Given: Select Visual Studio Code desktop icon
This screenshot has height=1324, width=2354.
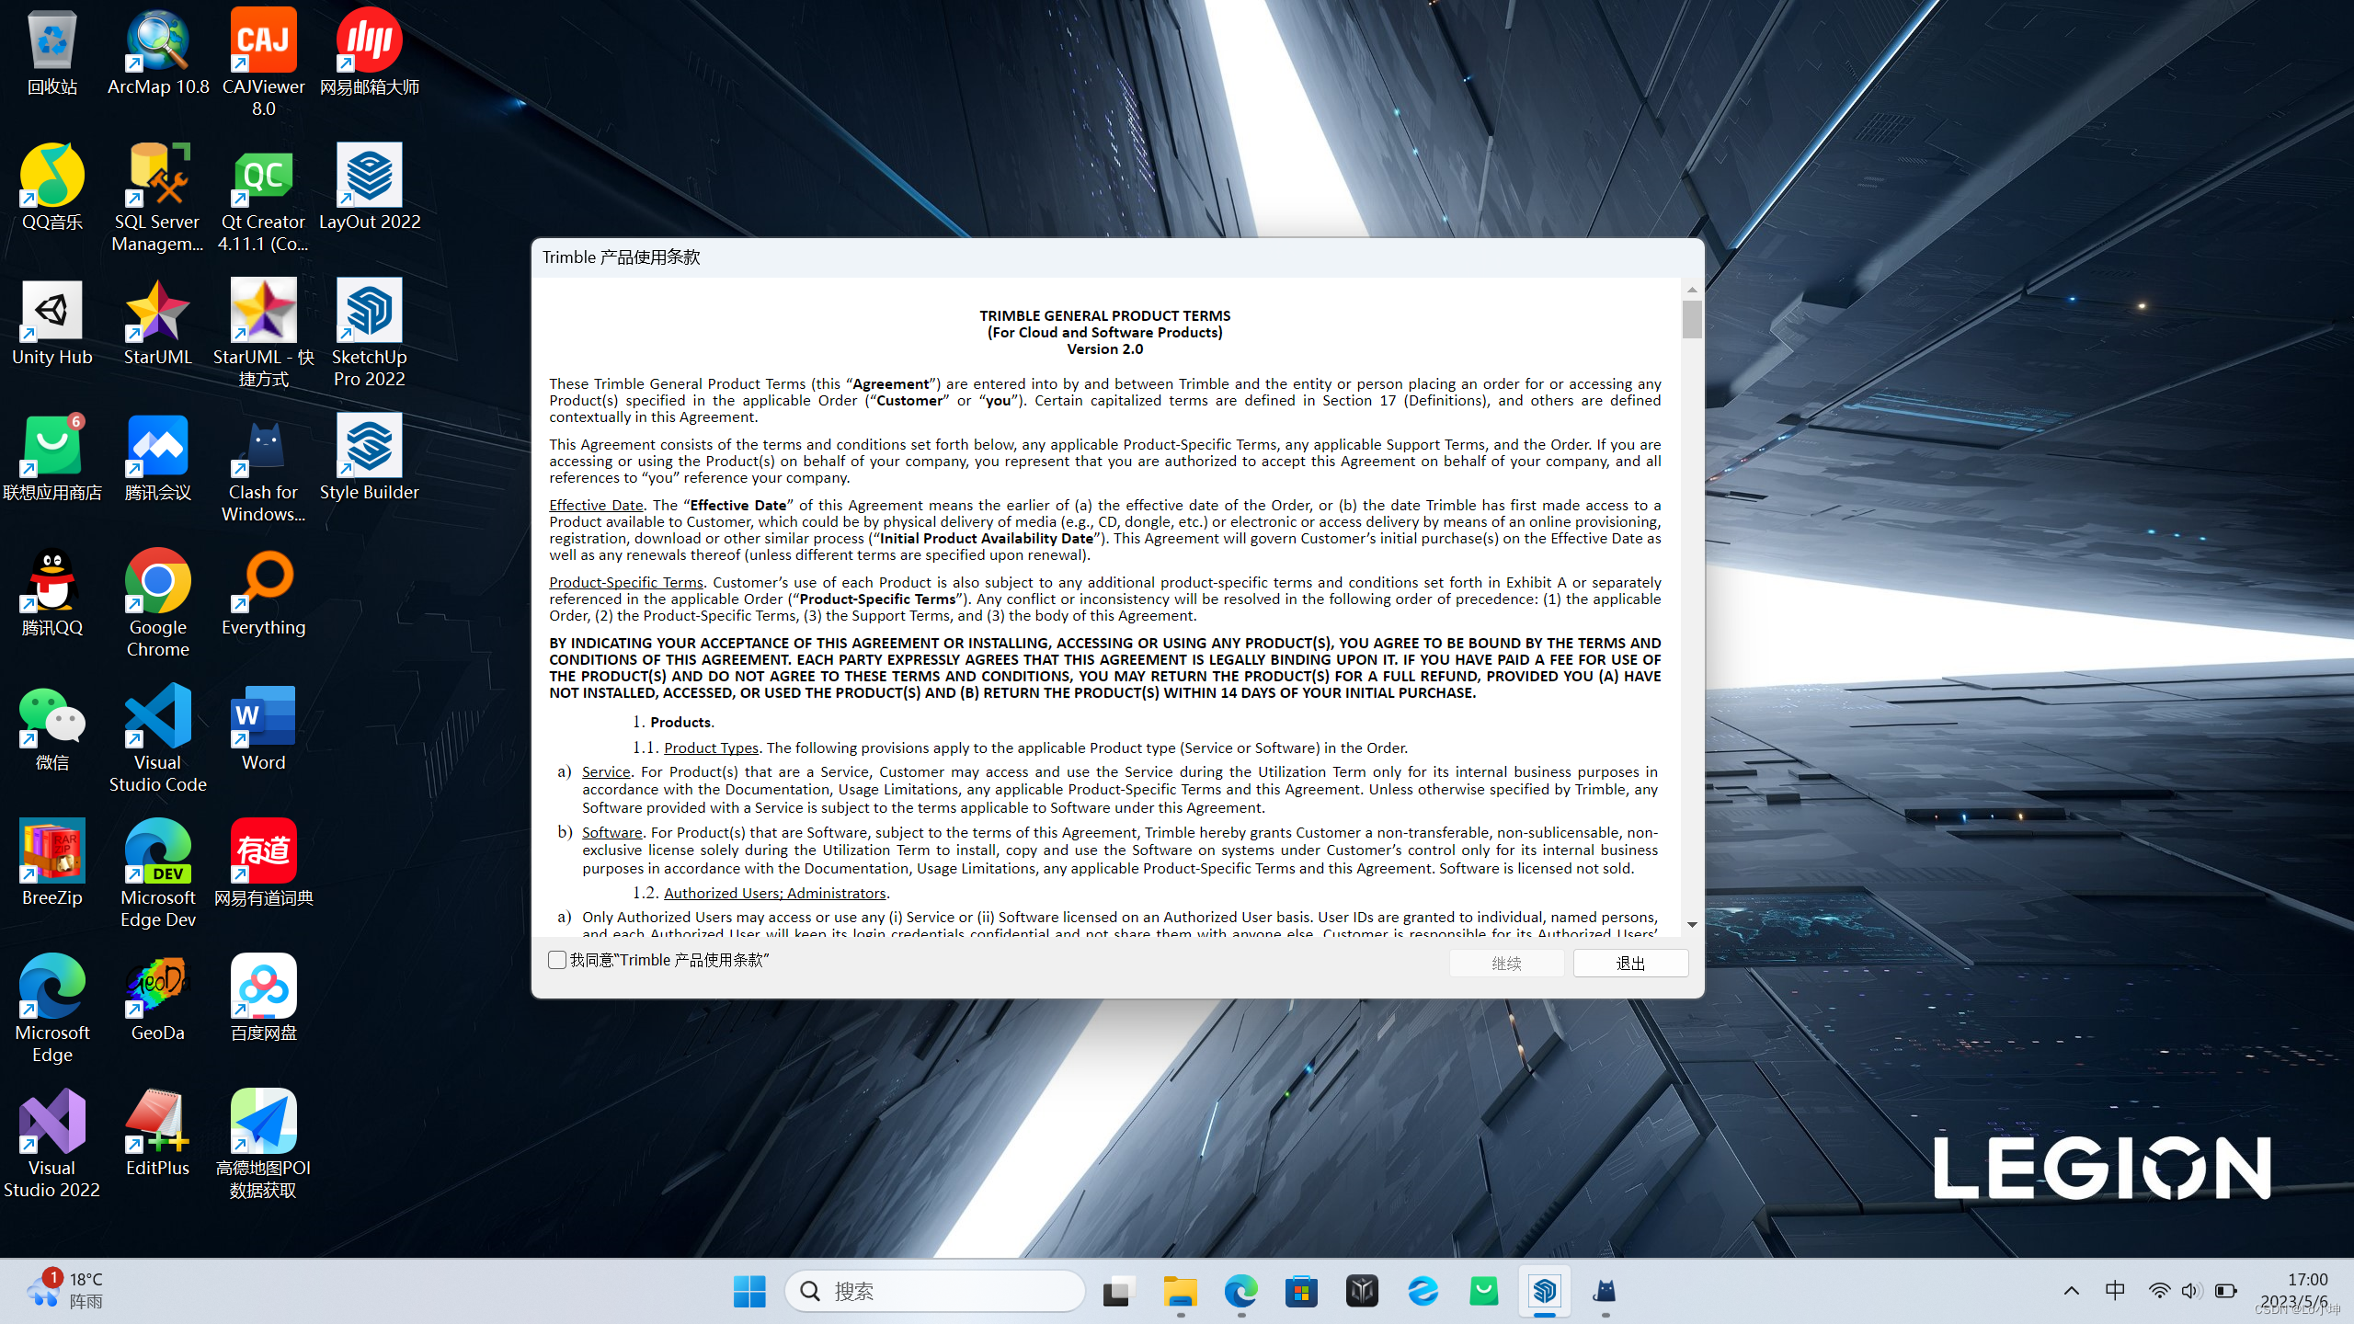Looking at the screenshot, I should pyautogui.click(x=158, y=738).
